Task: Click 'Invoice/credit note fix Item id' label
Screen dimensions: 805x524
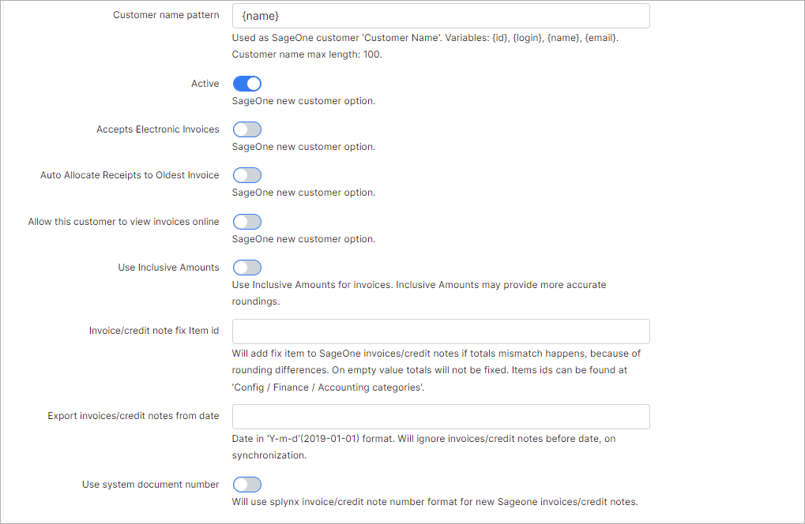Action: coord(153,331)
